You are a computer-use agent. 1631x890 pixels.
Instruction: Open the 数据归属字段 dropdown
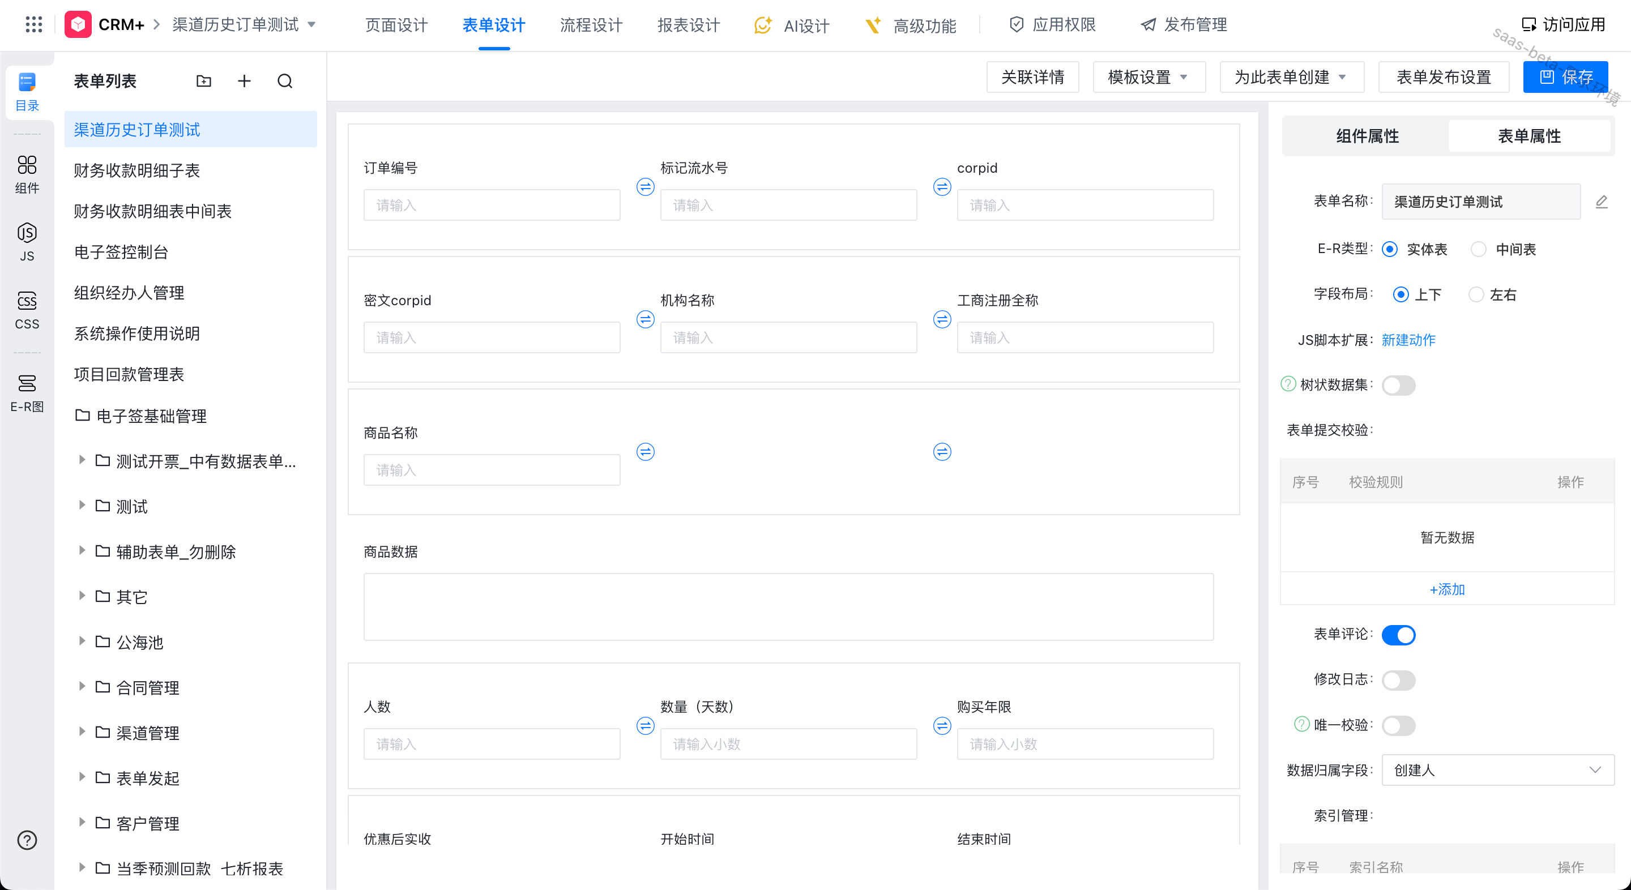1497,770
